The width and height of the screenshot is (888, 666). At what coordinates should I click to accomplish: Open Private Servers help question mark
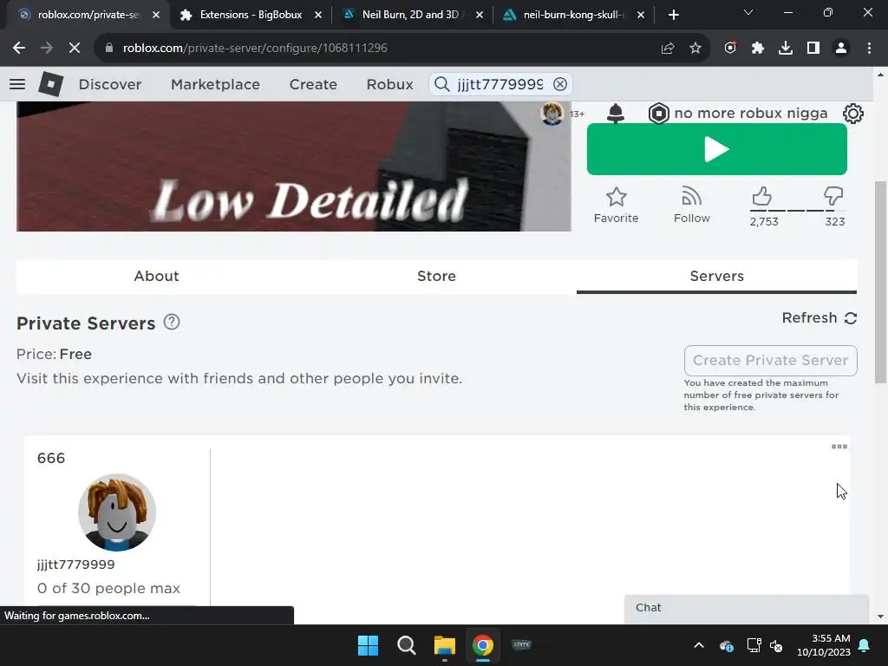(172, 323)
